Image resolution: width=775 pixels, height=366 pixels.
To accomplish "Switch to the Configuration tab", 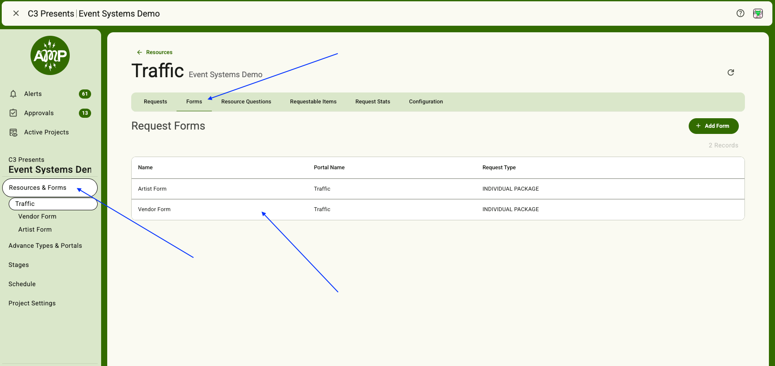I will tap(426, 102).
